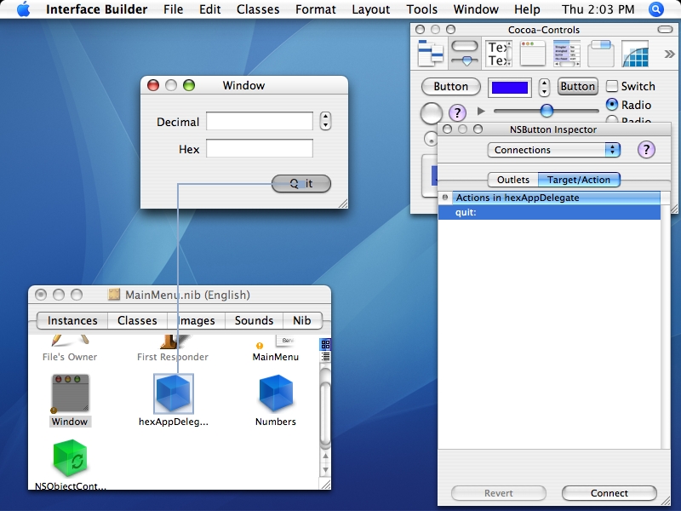Click the menu bar clock Thu 2:03 PM
This screenshot has width=681, height=511.
[598, 9]
